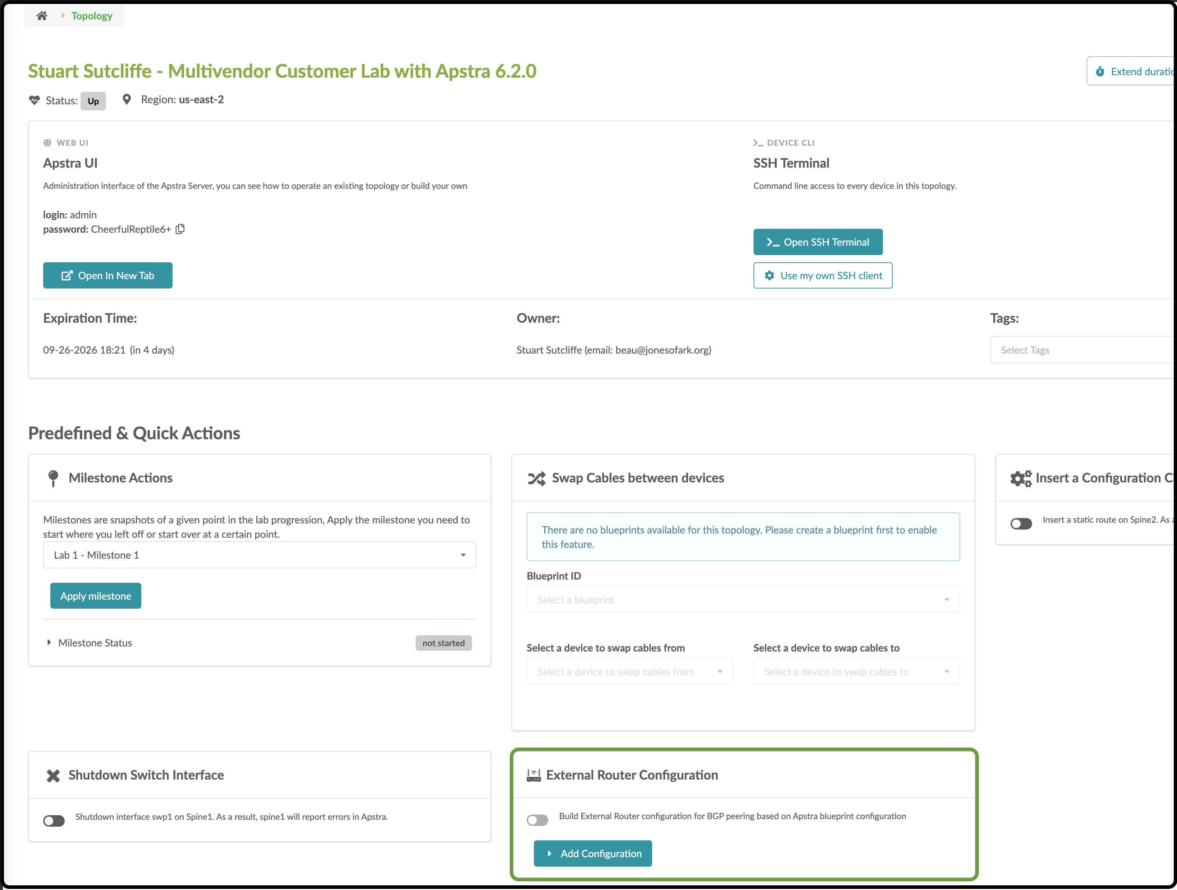Image resolution: width=1177 pixels, height=890 pixels.
Task: Click Add Configuration button
Action: pos(593,854)
